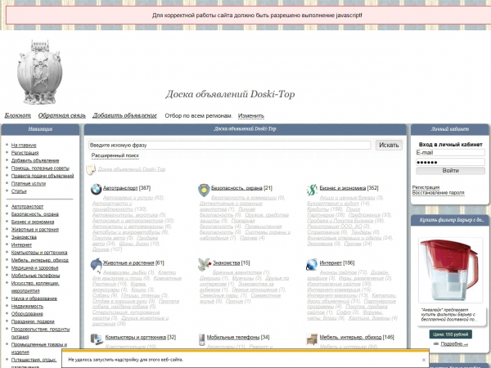Focus the E-mail login field

(x=450, y=153)
